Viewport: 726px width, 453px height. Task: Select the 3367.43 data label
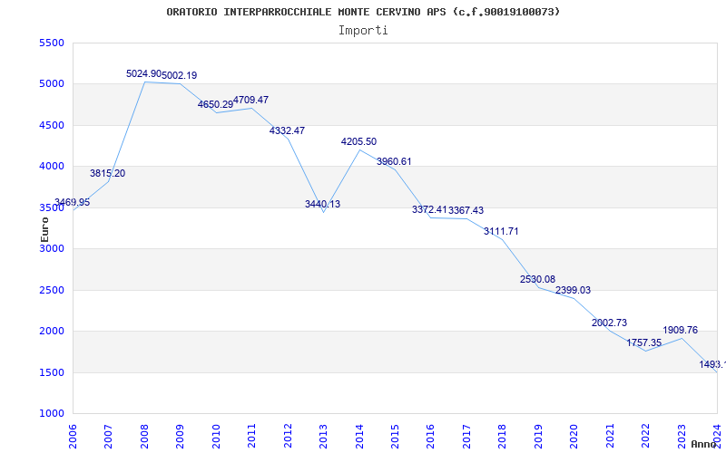point(466,210)
